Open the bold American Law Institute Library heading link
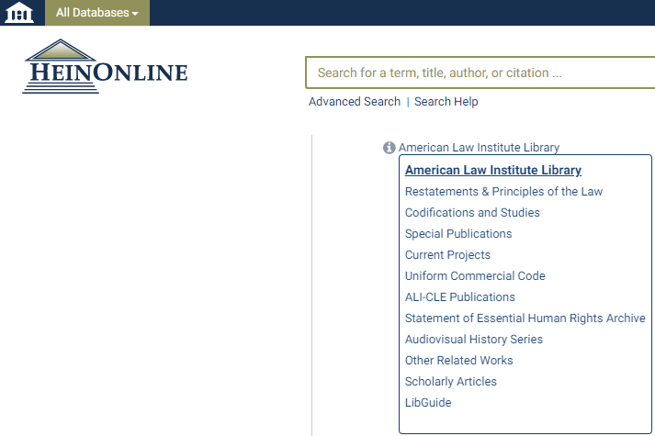 [x=493, y=170]
